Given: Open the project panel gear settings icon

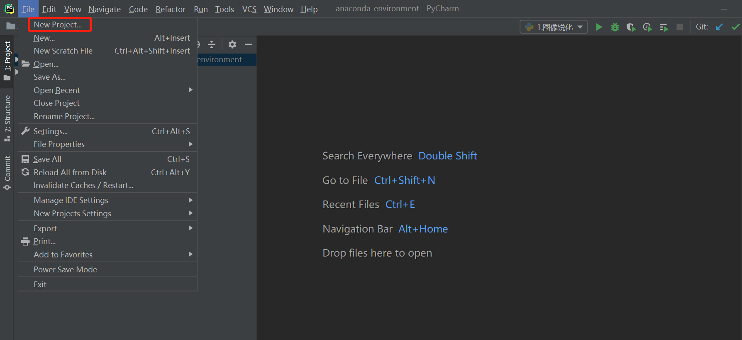Looking at the screenshot, I should coord(232,44).
